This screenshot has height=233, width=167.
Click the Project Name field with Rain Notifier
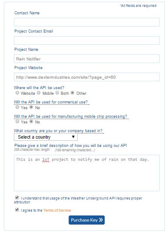pos(87,59)
